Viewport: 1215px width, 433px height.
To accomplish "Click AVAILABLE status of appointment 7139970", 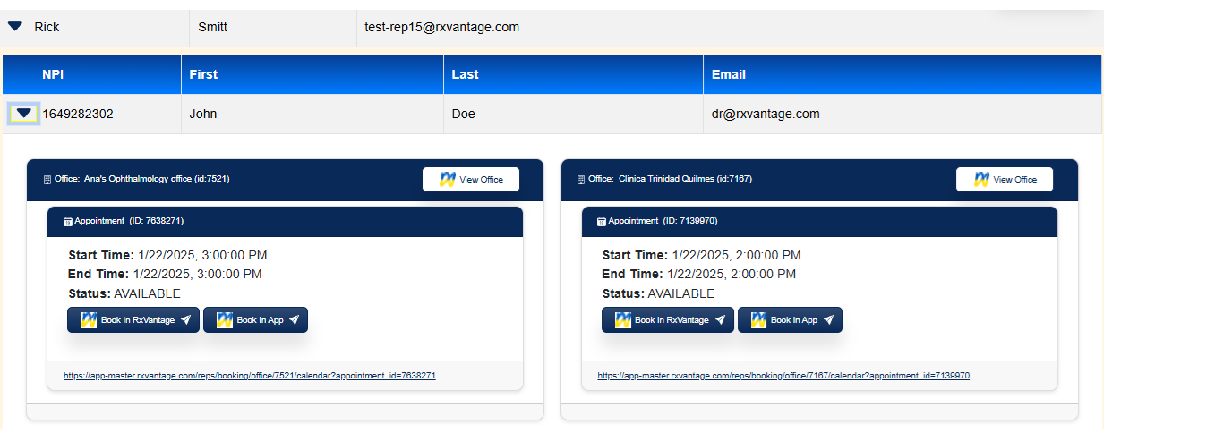I will click(x=681, y=293).
